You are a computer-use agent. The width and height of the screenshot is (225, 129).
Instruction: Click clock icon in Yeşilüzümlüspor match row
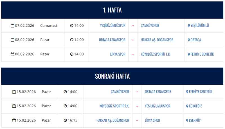coord(72,26)
